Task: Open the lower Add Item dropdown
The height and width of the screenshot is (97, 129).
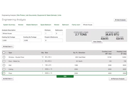Action: (8, 79)
